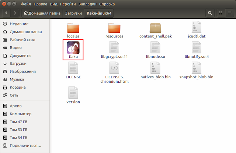Open Документы in the sidebar
Image resolution: width=236 pixels, height=153 pixels.
click(25, 56)
